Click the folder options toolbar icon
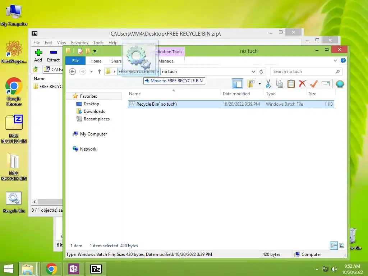 click(x=250, y=83)
